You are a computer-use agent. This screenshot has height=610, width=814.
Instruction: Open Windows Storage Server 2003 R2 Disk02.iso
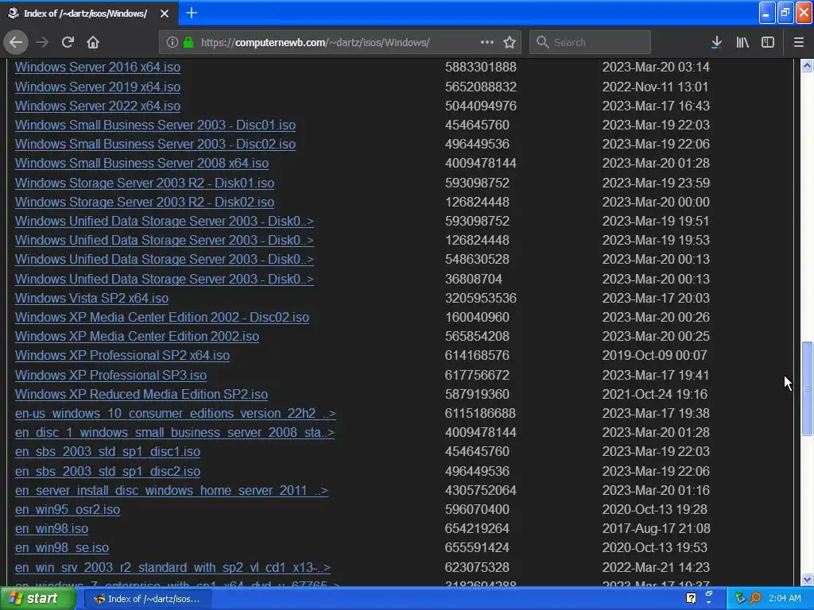[145, 203]
